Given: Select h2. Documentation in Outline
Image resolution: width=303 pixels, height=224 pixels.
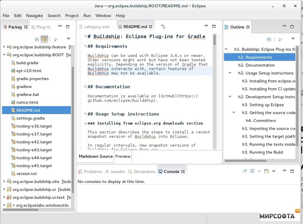Looking at the screenshot, I should [256, 65].
